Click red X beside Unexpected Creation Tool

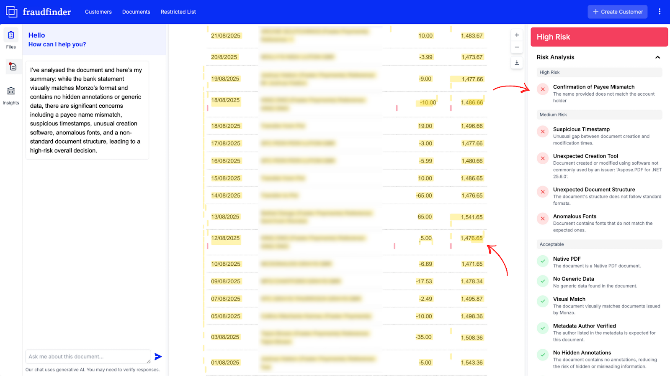pyautogui.click(x=543, y=158)
